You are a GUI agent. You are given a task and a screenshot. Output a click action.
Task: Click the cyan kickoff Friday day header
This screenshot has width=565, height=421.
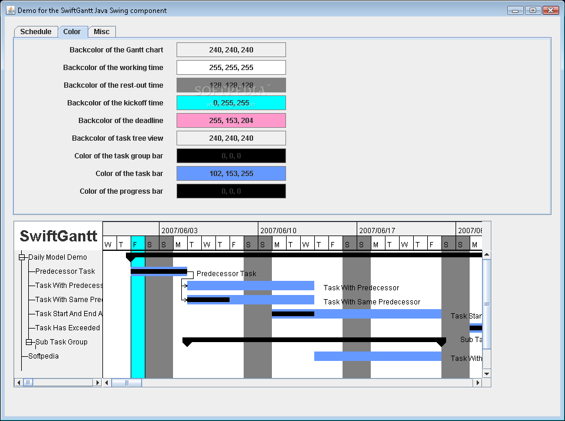138,243
